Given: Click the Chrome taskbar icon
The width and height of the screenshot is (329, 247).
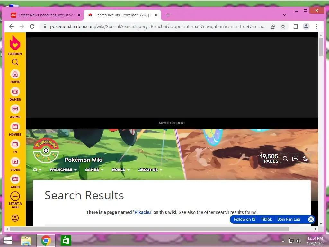Looking at the screenshot, I should click(46, 241).
